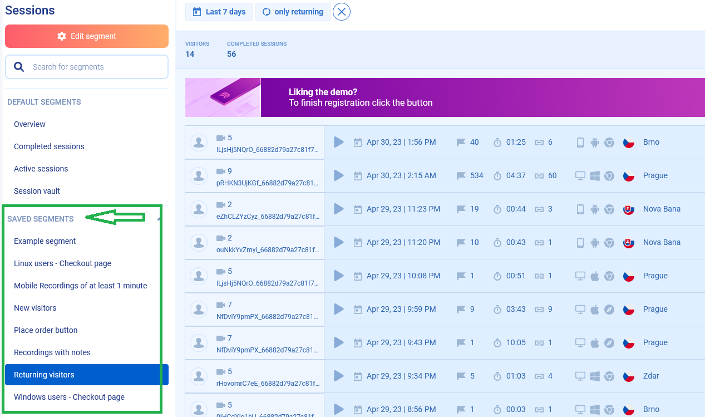Select Recordings with notes segment

point(52,352)
